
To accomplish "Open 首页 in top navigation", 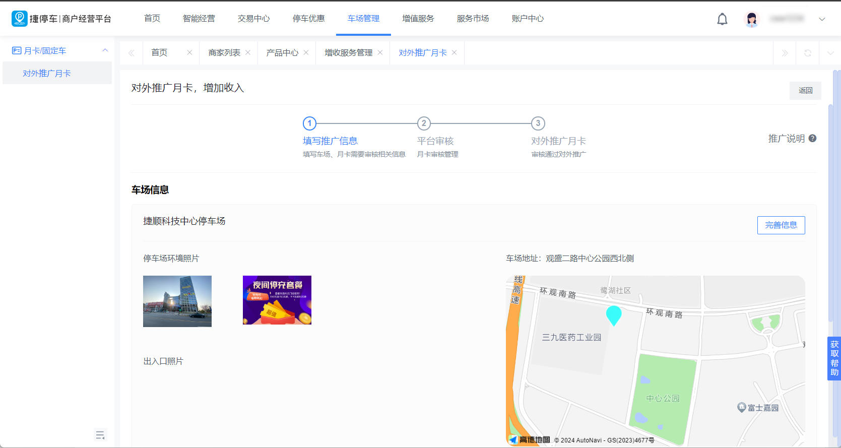I will pos(152,19).
